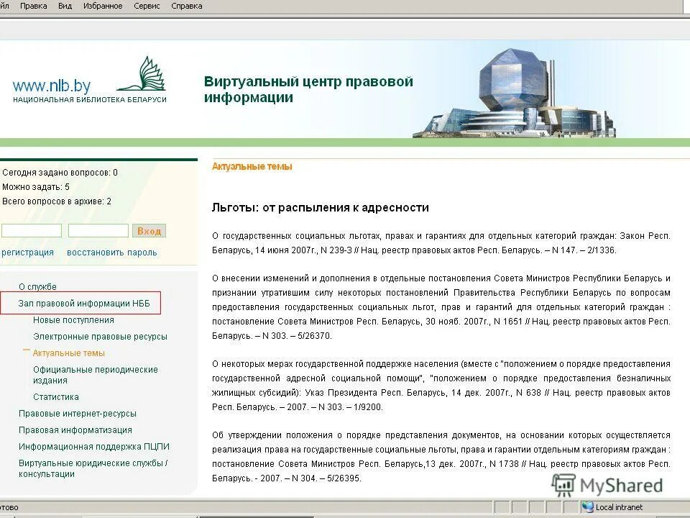The height and width of the screenshot is (518, 690).
Task: Open the Статистика sidebar item
Action: 56,397
